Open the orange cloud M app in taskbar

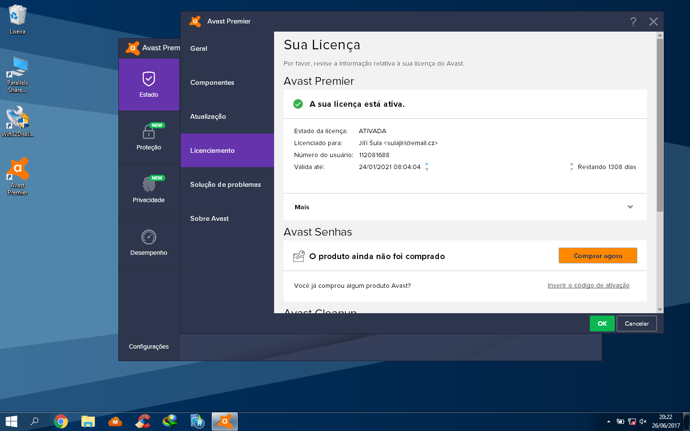click(x=115, y=421)
